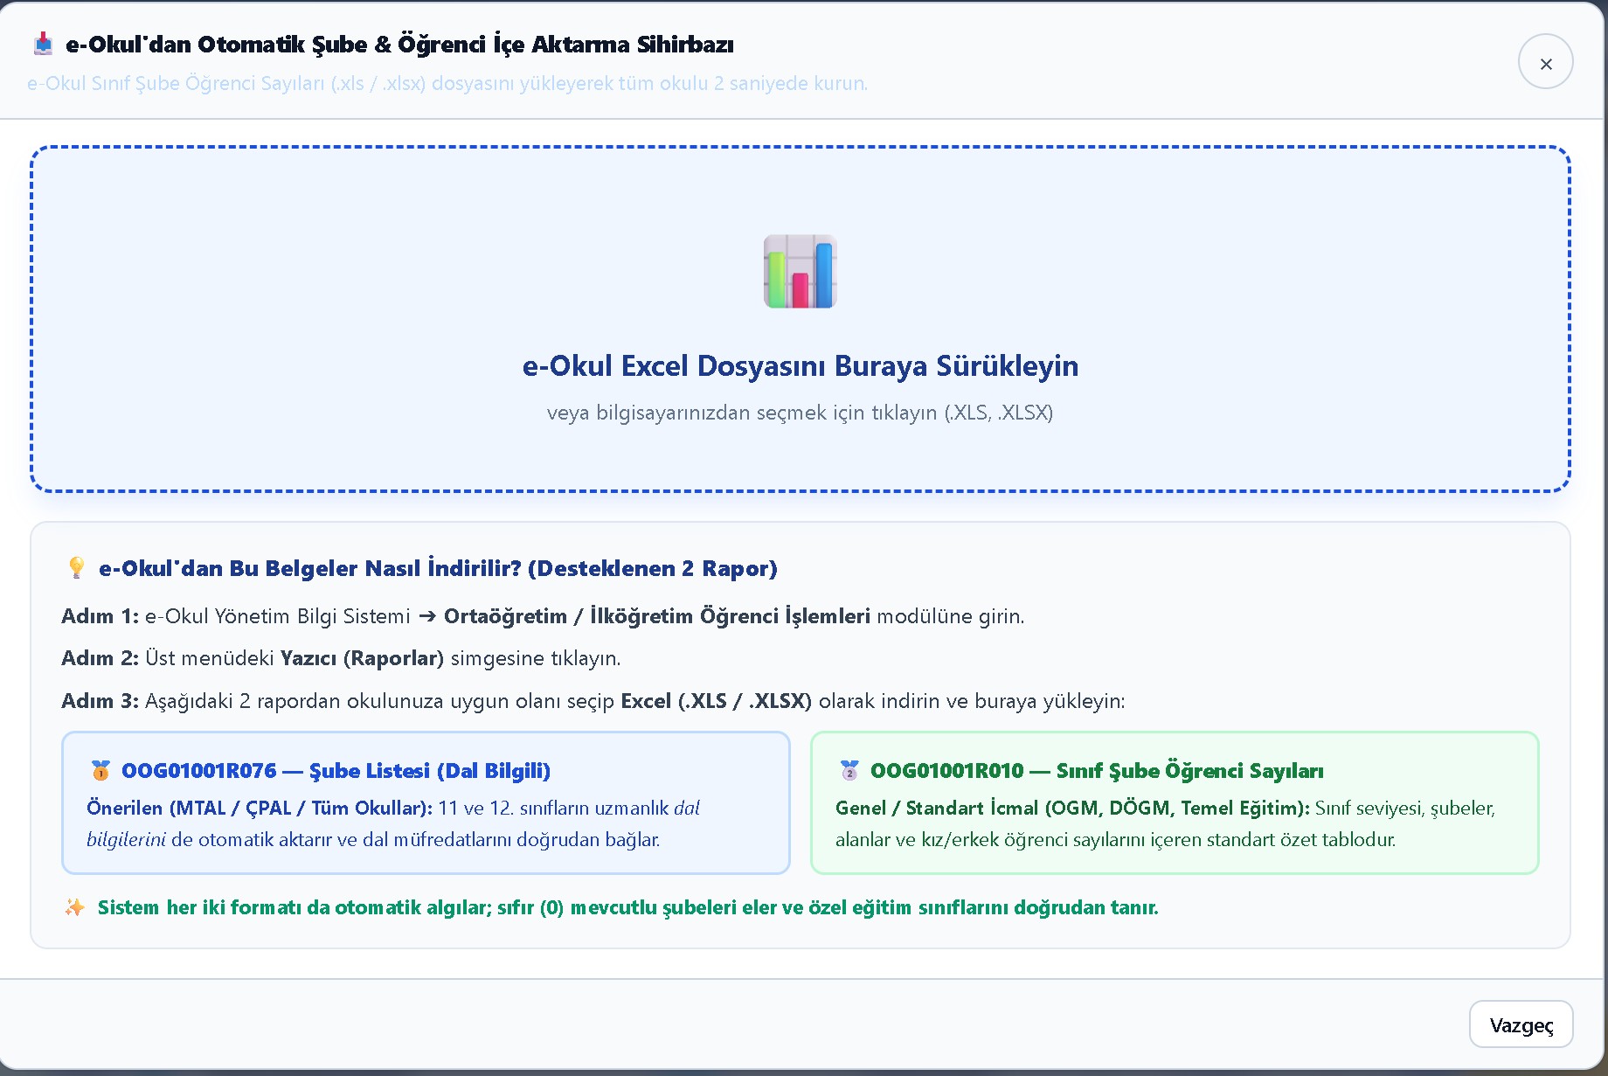
Task: Click 'e-Okul Excel Dosyasını Buraya Sürükleyin' heading
Action: point(801,365)
